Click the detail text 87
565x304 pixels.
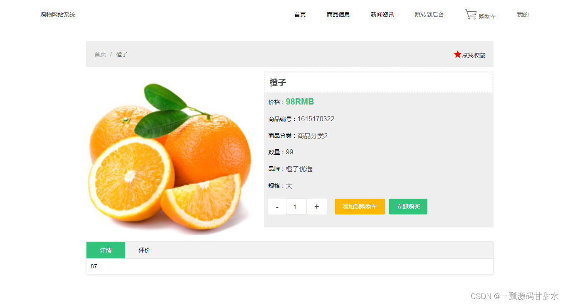pyautogui.click(x=94, y=266)
